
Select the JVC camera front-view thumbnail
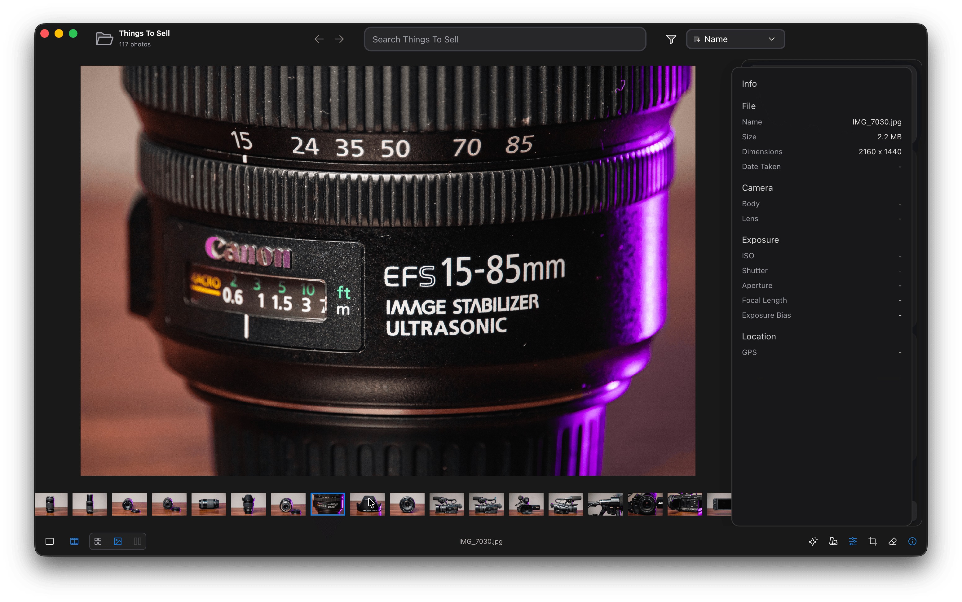point(645,504)
